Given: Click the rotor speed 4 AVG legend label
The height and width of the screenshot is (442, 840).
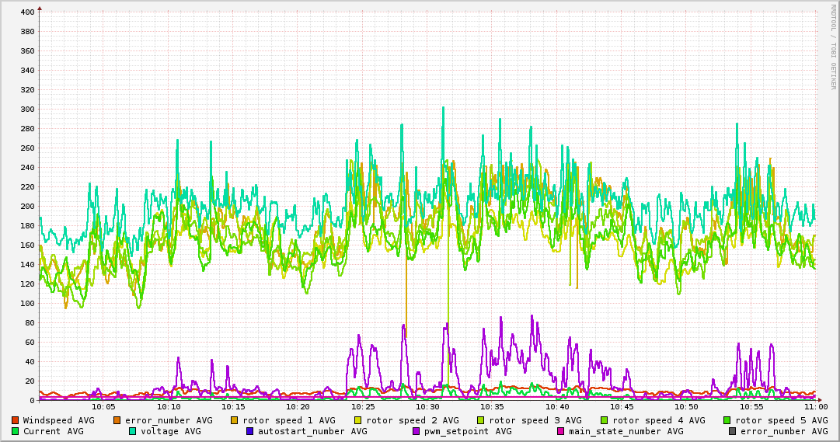Looking at the screenshot, I should point(658,420).
